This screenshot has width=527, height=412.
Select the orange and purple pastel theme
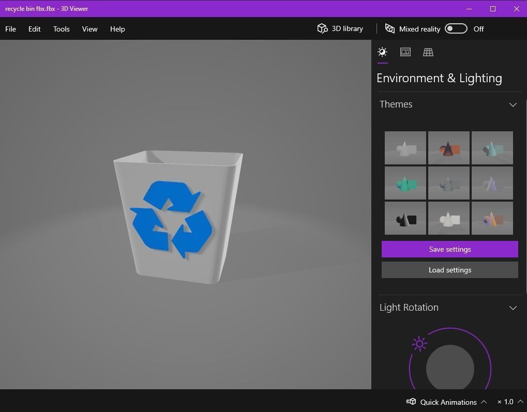[492, 218]
